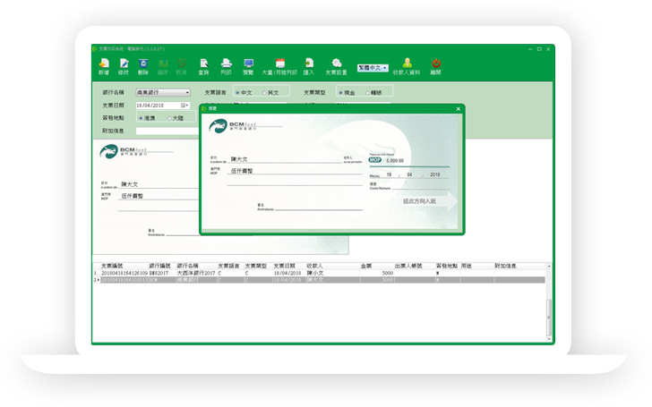Viewport: 652px width, 407px height.
Task: Click the 列印 (Print) toolbar icon
Action: pyautogui.click(x=226, y=64)
